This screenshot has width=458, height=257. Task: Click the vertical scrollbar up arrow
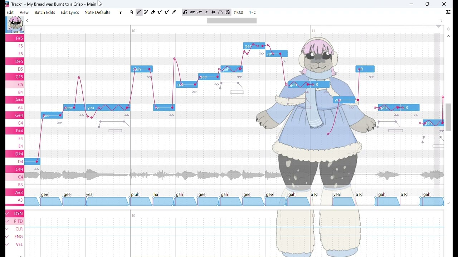point(448,36)
